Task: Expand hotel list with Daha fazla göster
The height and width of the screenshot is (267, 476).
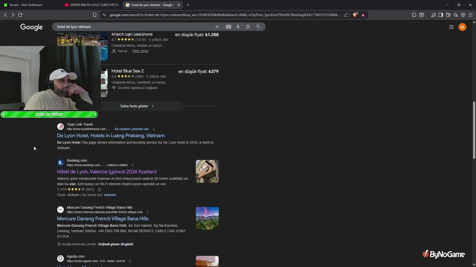Action: pos(137,106)
